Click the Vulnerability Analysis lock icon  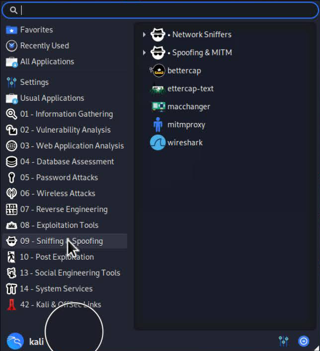11,130
